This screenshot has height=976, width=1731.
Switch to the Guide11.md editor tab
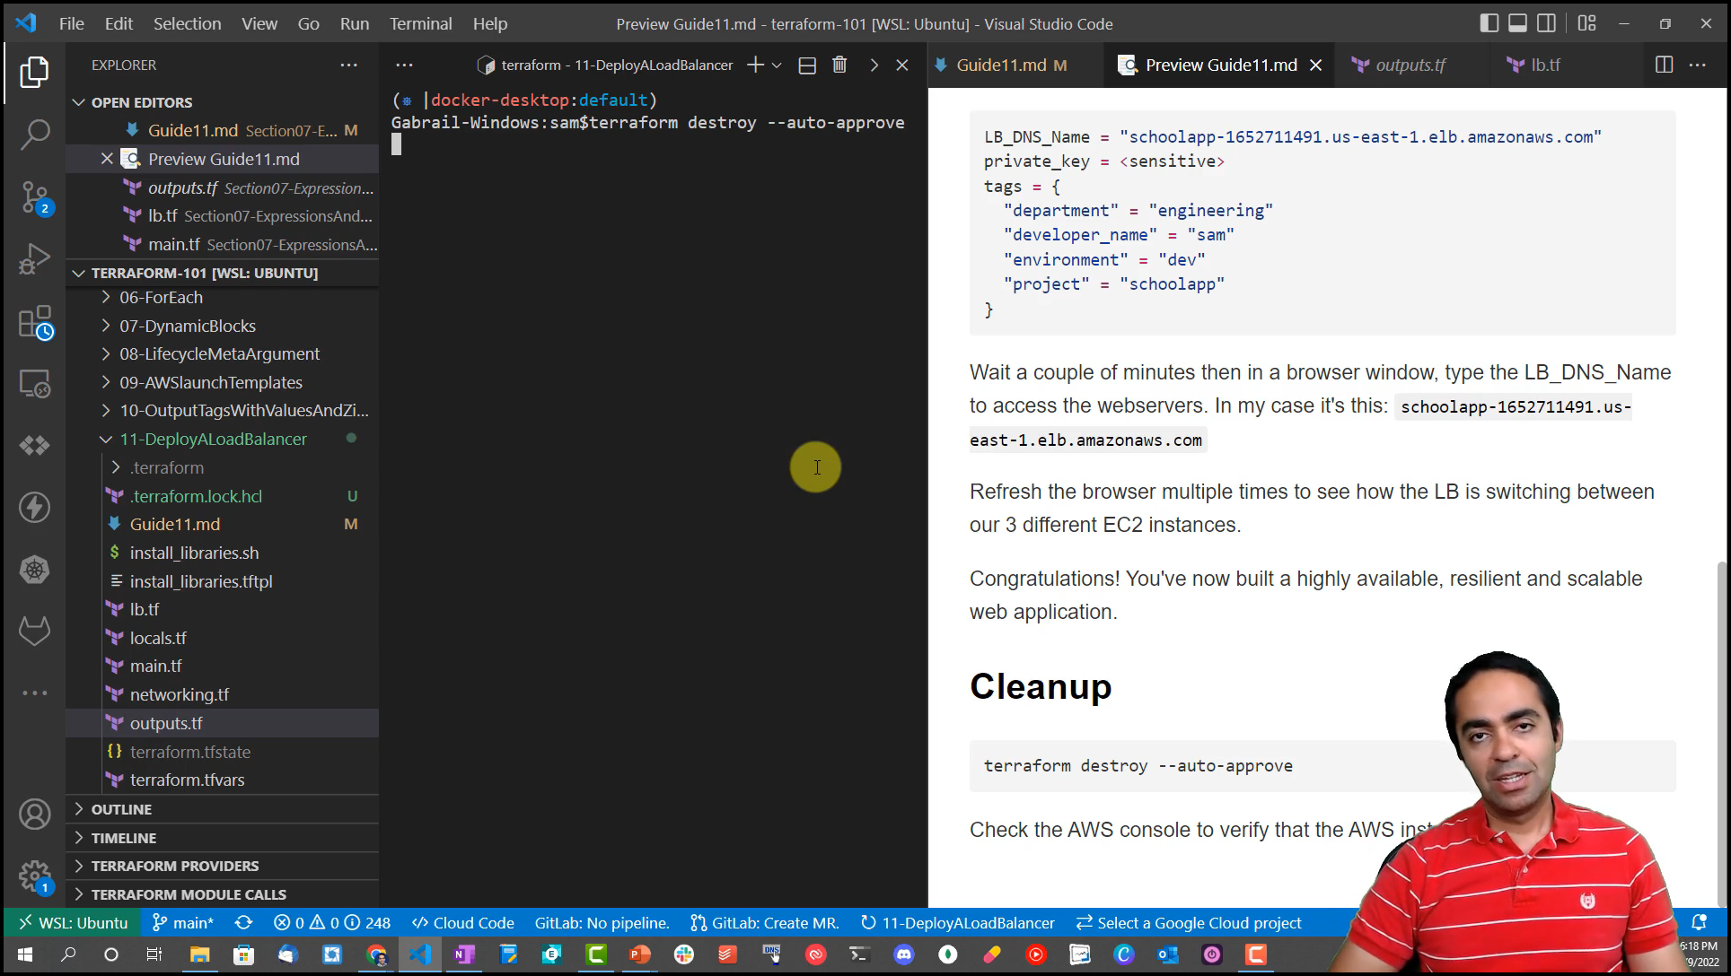tap(1001, 65)
